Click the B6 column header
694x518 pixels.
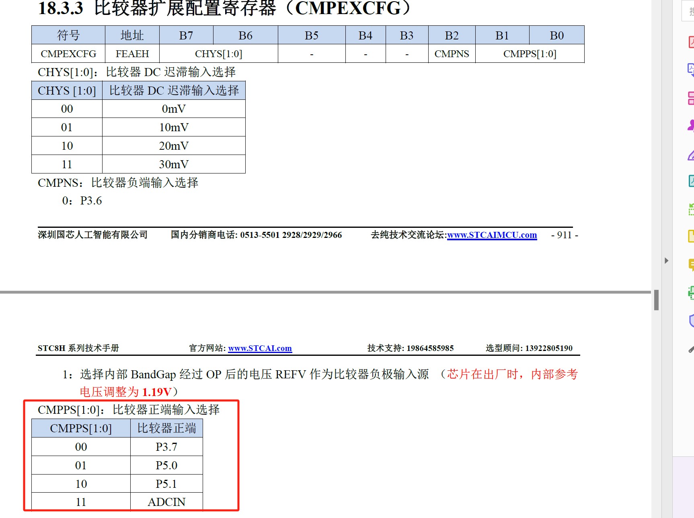(x=245, y=35)
